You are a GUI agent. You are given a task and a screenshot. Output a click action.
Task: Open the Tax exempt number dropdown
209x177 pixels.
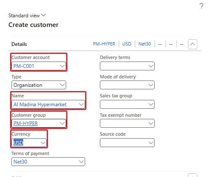[x=127, y=123]
